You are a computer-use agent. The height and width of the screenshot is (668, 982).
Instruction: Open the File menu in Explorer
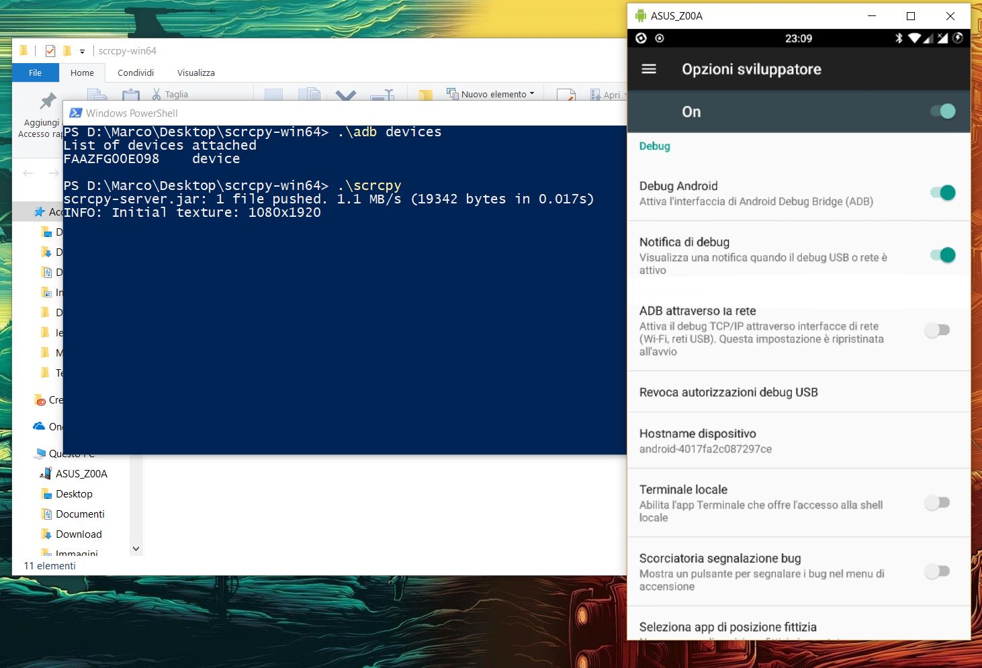pos(35,73)
